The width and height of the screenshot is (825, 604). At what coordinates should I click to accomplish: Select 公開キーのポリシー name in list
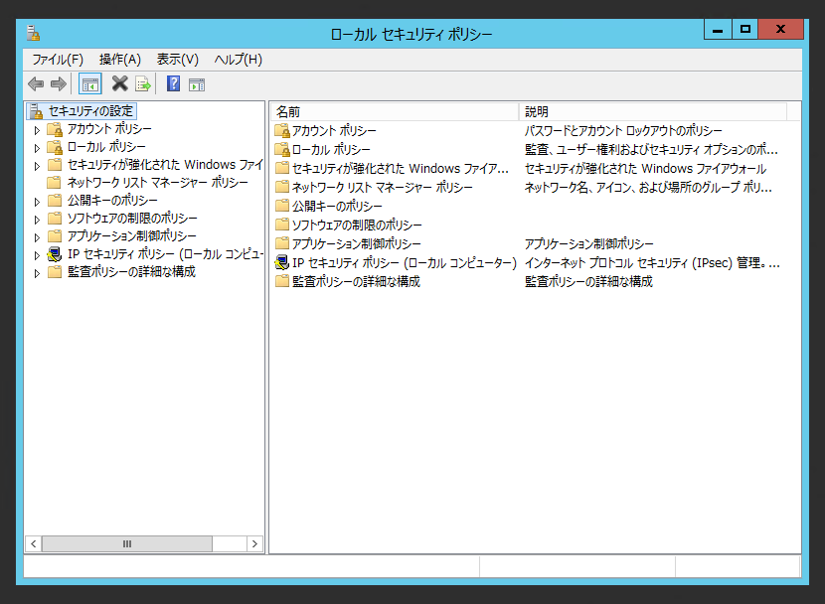click(337, 206)
